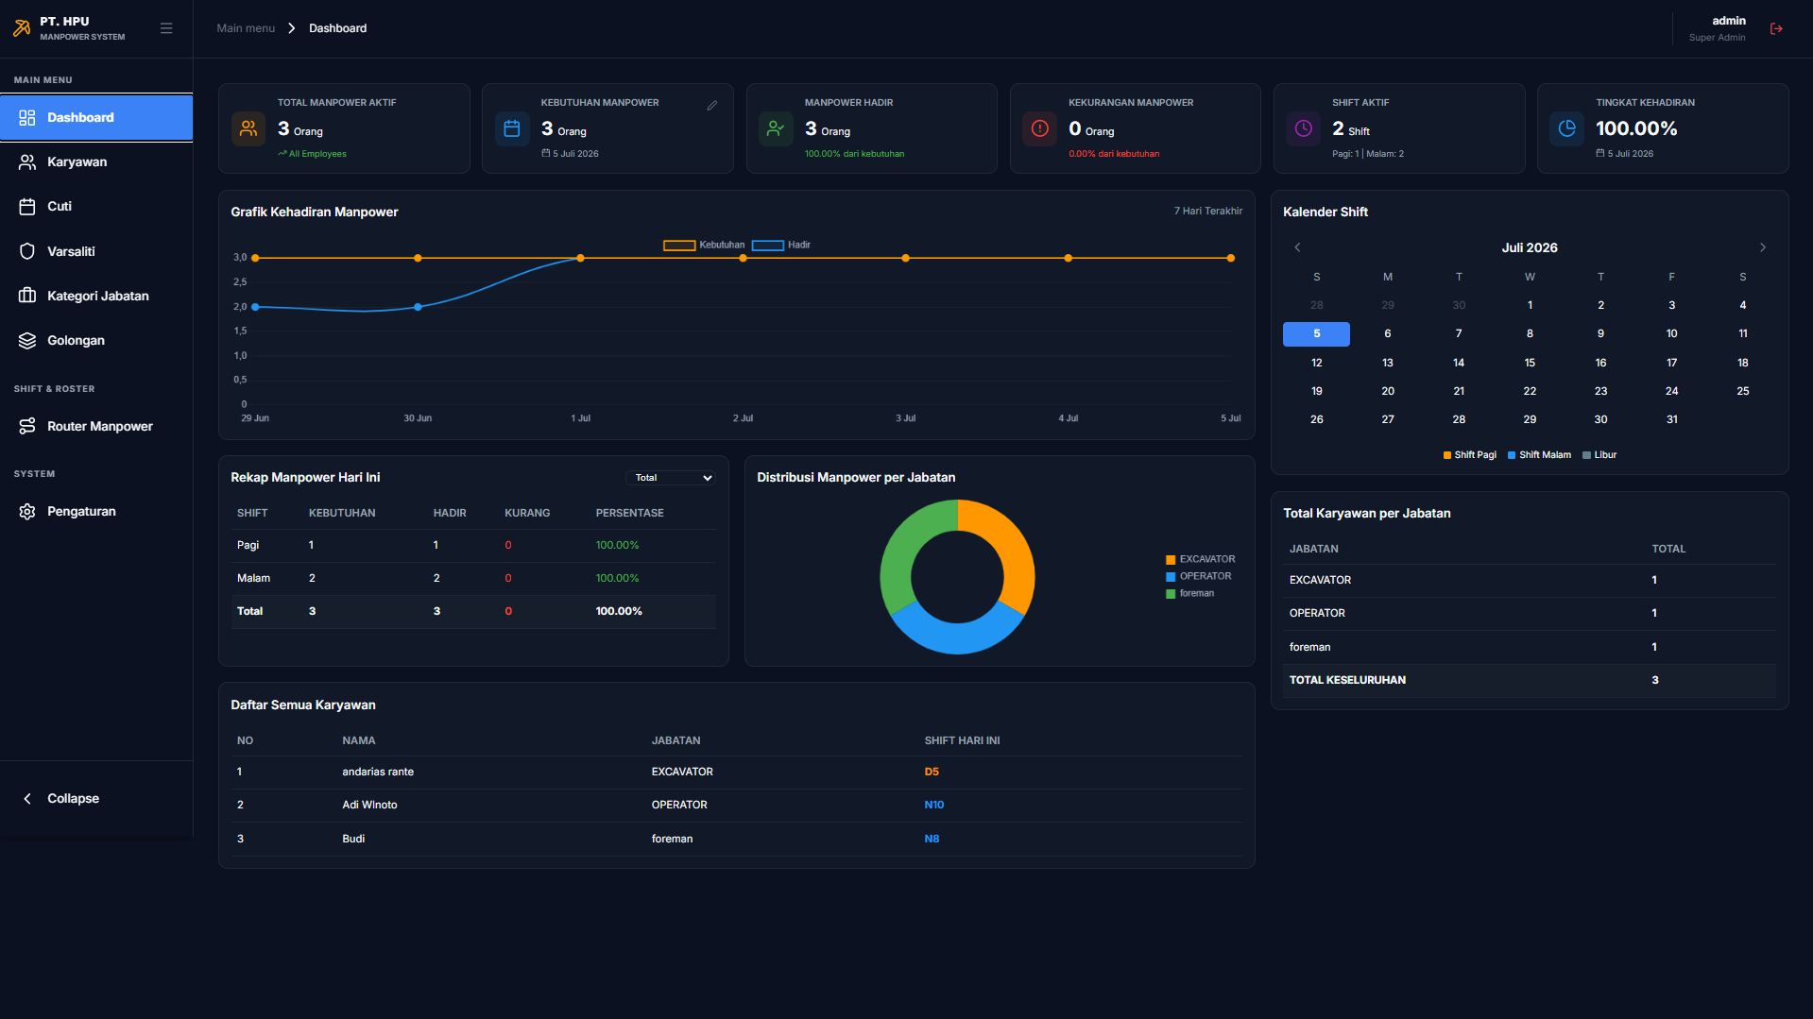Click the EXCAVATOR row in Total Karyawan table

point(1530,580)
